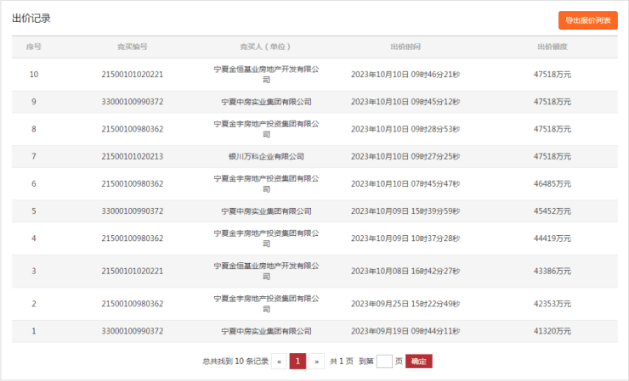The image size is (629, 381).
Task: Select bidder number in row 2
Action: pos(133,304)
